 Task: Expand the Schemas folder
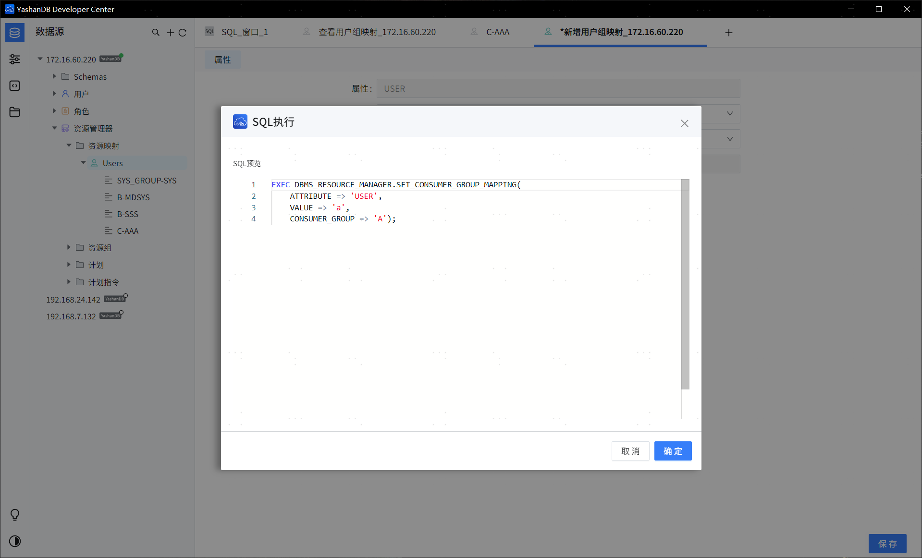click(x=54, y=76)
